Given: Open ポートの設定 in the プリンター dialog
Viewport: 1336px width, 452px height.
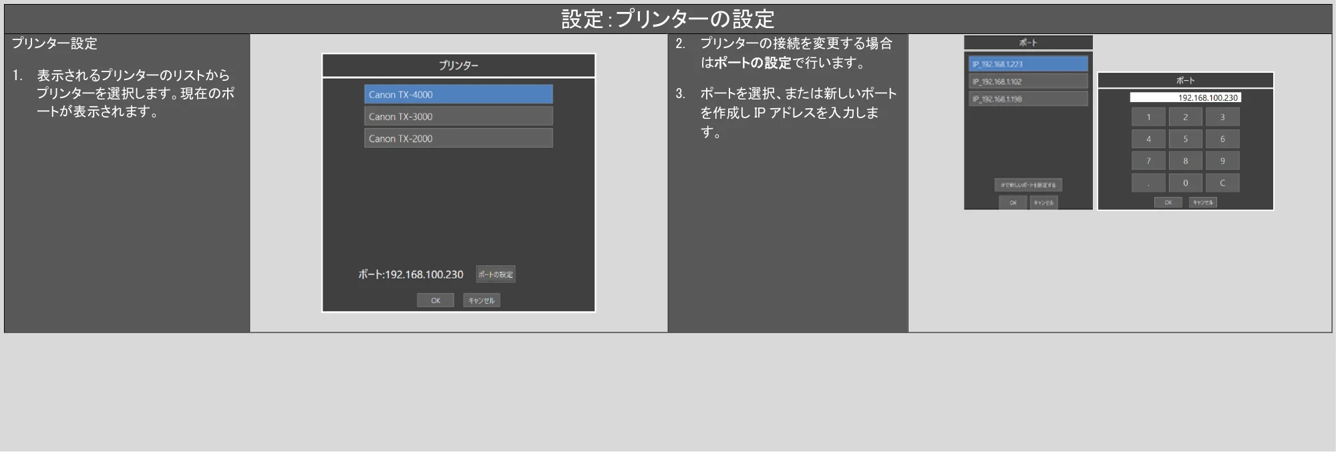Looking at the screenshot, I should [496, 274].
